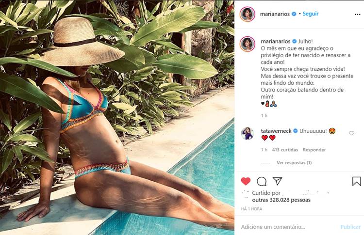Open the comment speech bubble icon
Viewport: 364px width, 235px height.
[262, 181]
